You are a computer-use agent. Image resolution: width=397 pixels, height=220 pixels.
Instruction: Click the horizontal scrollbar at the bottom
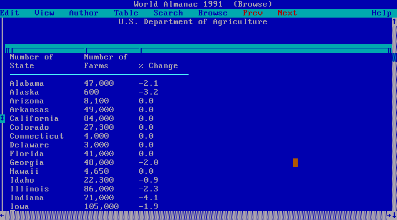click(198, 215)
